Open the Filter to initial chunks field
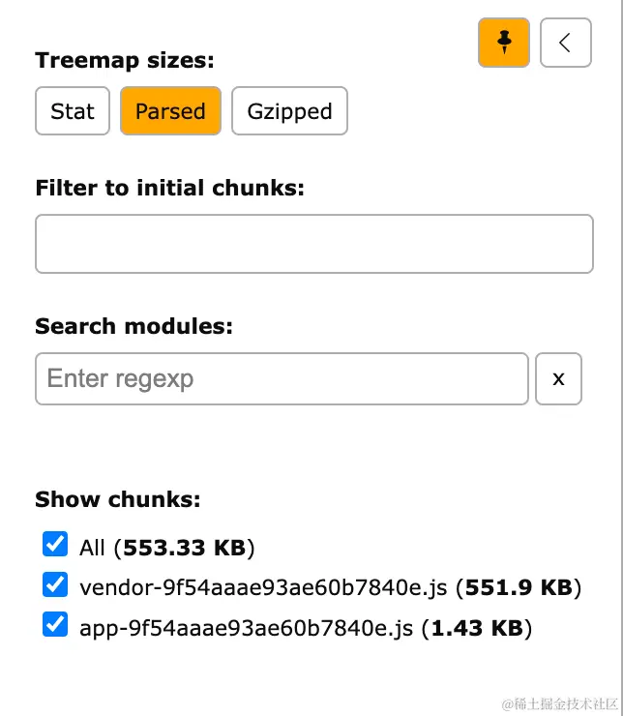The height and width of the screenshot is (716, 623). tap(313, 244)
